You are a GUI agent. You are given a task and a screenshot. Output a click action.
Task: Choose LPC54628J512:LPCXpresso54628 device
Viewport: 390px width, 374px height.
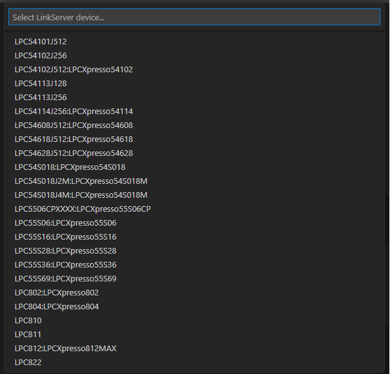coord(73,153)
